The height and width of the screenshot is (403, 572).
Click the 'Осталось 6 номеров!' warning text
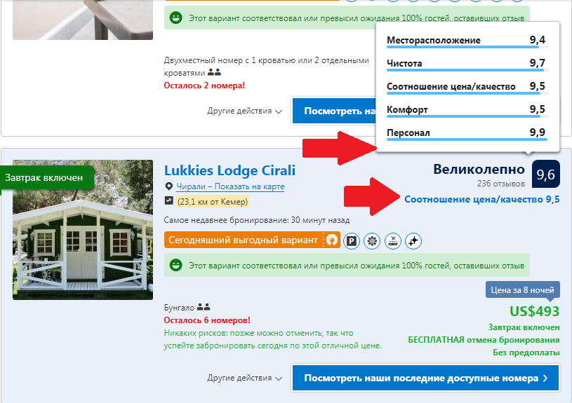point(207,320)
